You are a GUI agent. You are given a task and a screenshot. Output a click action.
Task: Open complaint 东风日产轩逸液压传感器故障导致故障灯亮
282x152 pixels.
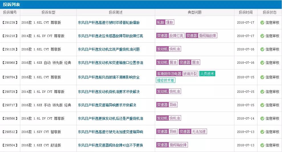tap(110, 36)
